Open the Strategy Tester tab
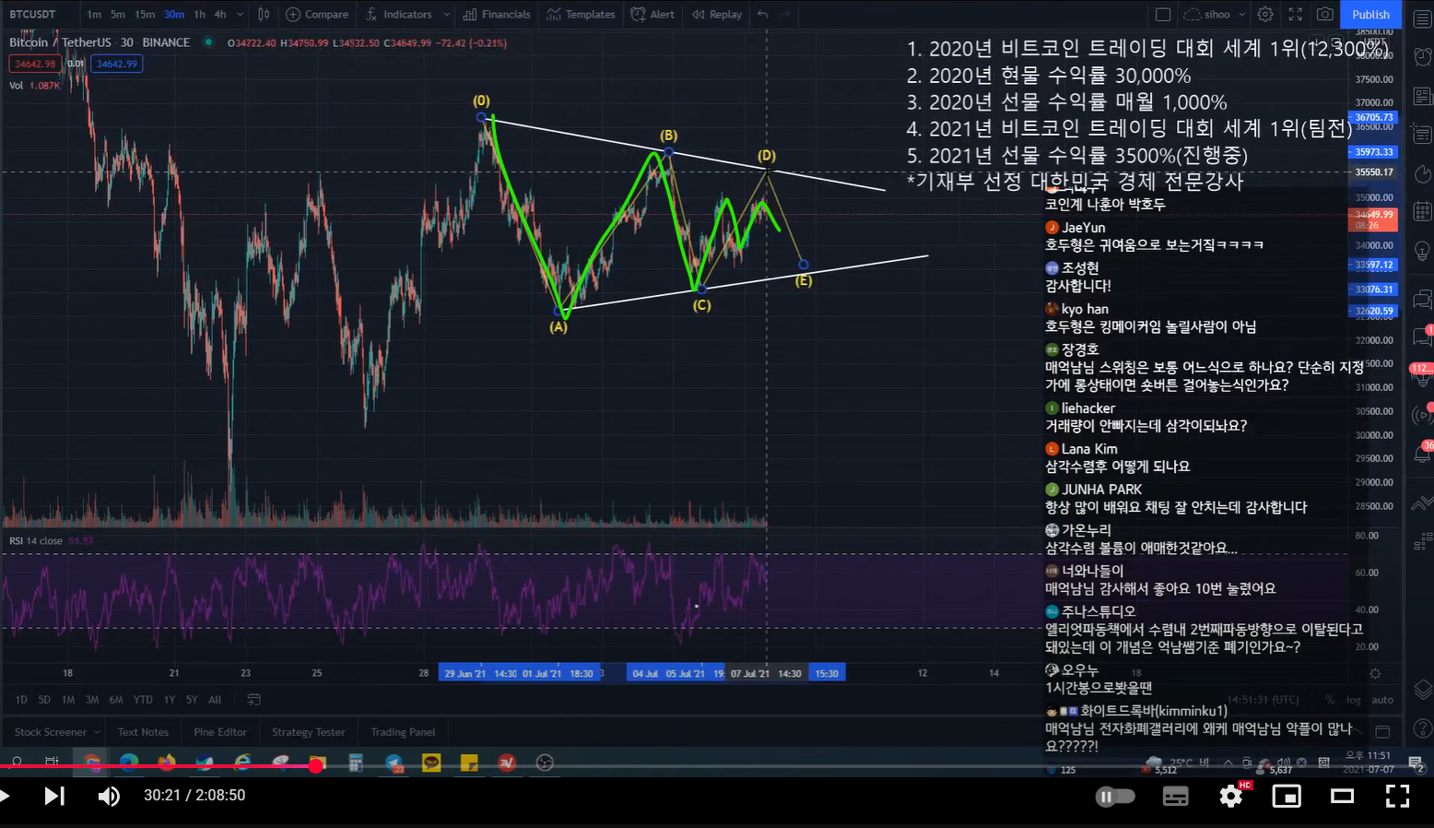Screen dimensions: 1434x828 coord(309,732)
